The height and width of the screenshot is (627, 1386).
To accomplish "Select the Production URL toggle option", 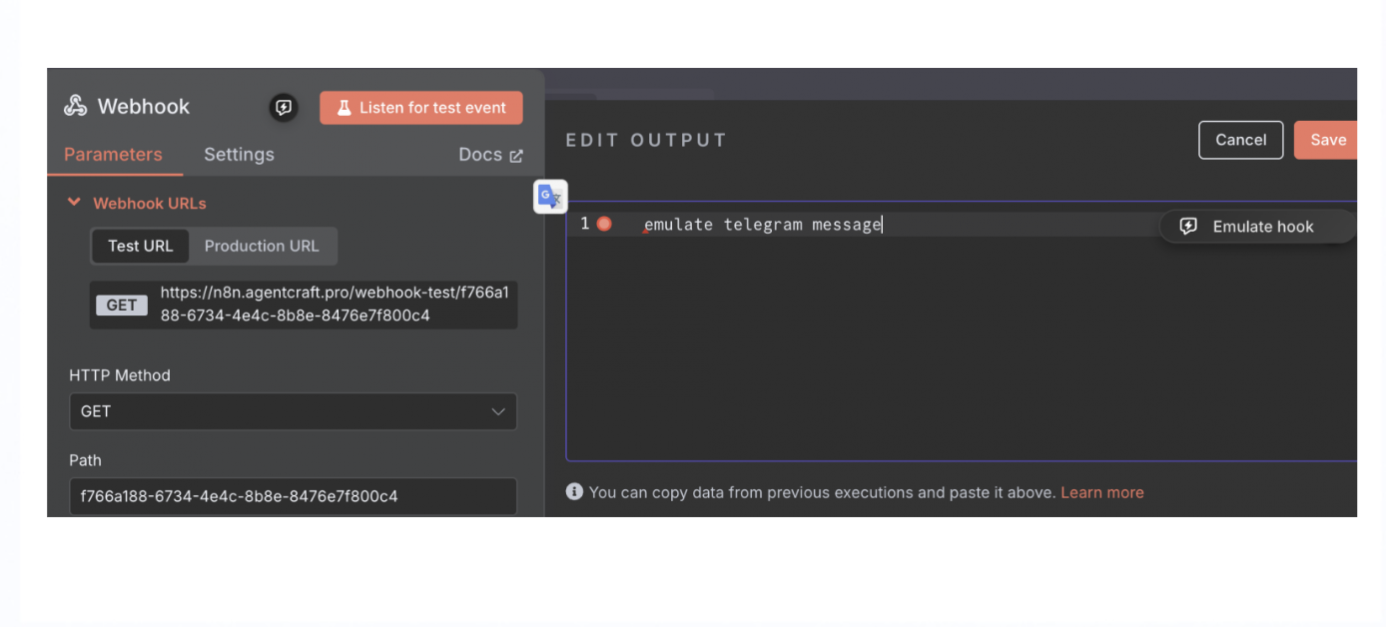I will click(x=262, y=246).
